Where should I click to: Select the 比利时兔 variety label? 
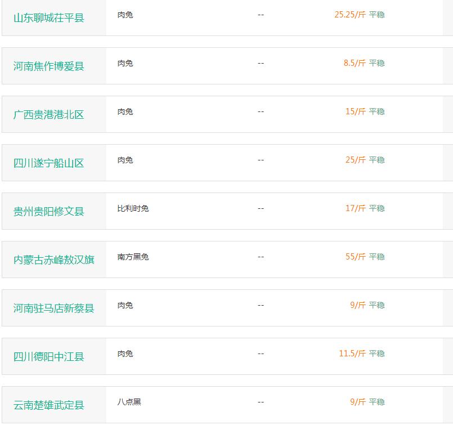[x=133, y=208]
